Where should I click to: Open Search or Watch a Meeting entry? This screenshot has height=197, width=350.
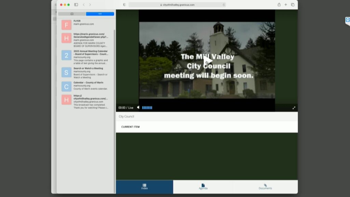[86, 73]
